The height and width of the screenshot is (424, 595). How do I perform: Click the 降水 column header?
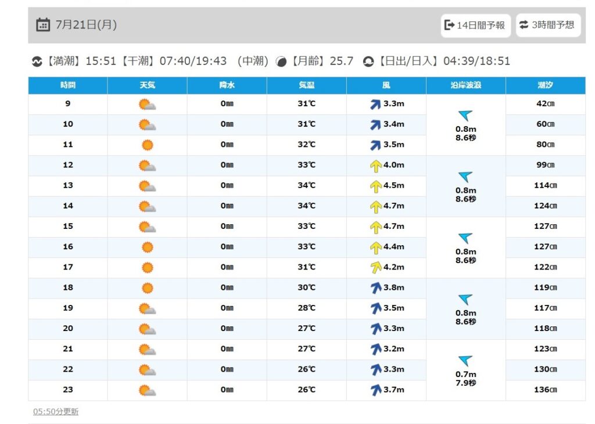coord(227,85)
